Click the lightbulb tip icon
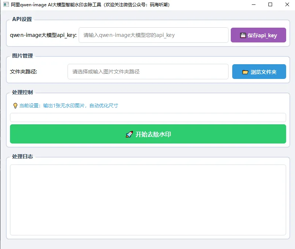The width and height of the screenshot is (295, 249). 15,106
